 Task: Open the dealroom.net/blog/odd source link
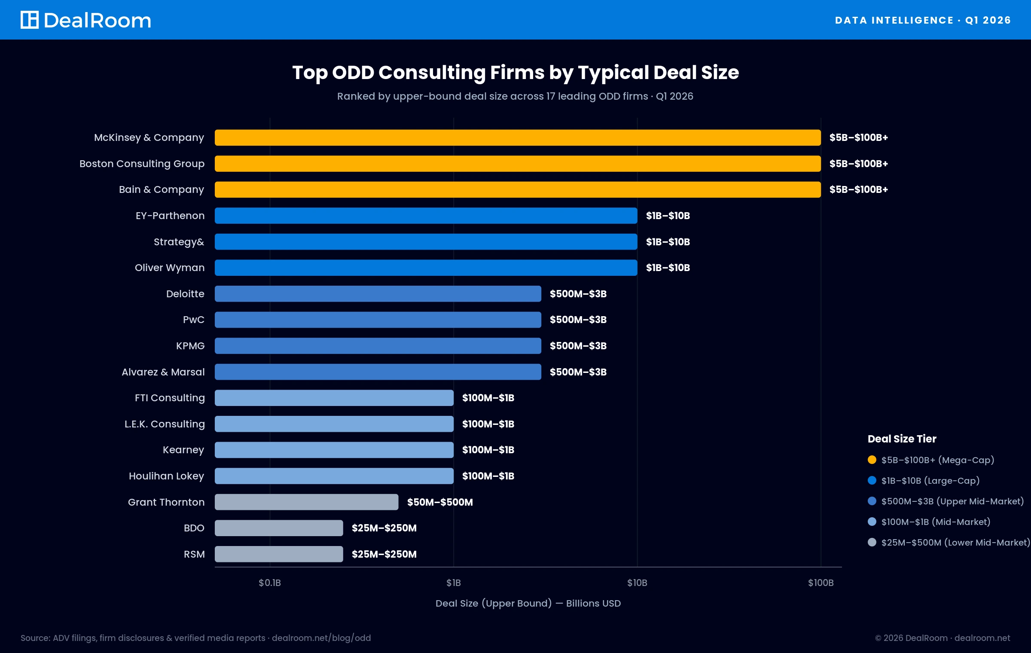pos(321,638)
